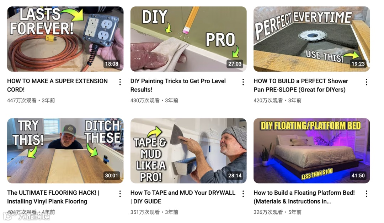The height and width of the screenshot is (223, 384).
Task: Open more-actions menu for Shower Pan PRE-SLOPE video
Action: 366,82
